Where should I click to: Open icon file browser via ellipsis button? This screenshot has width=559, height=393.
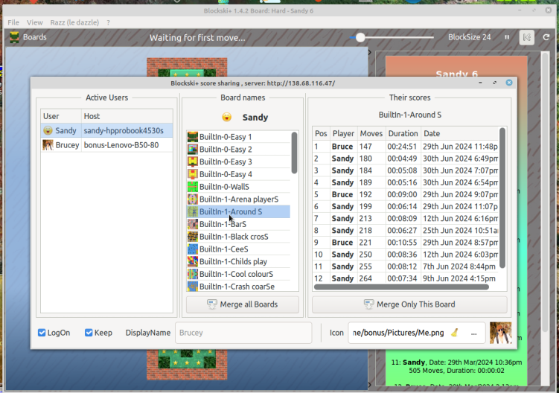tap(474, 333)
